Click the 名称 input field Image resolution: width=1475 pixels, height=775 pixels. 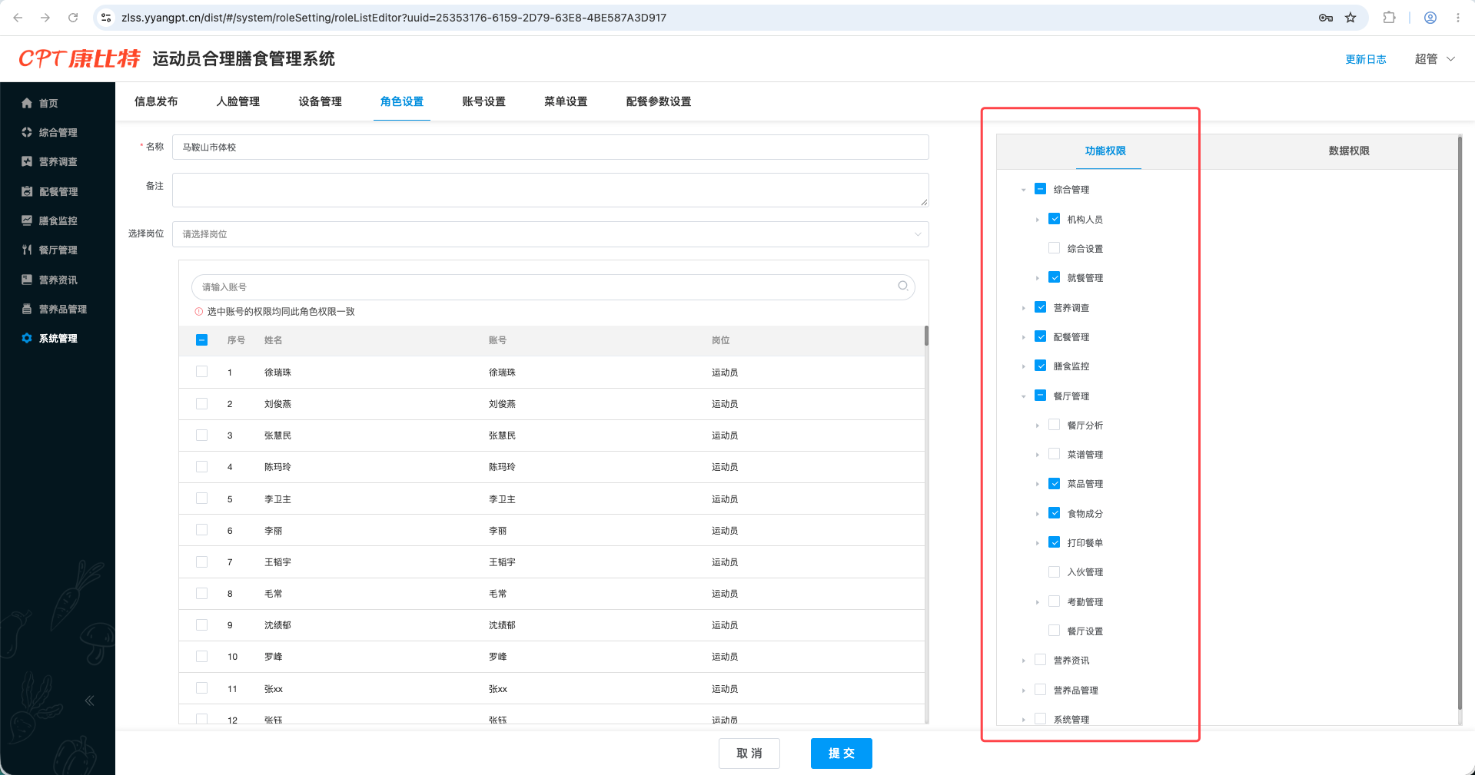550,147
